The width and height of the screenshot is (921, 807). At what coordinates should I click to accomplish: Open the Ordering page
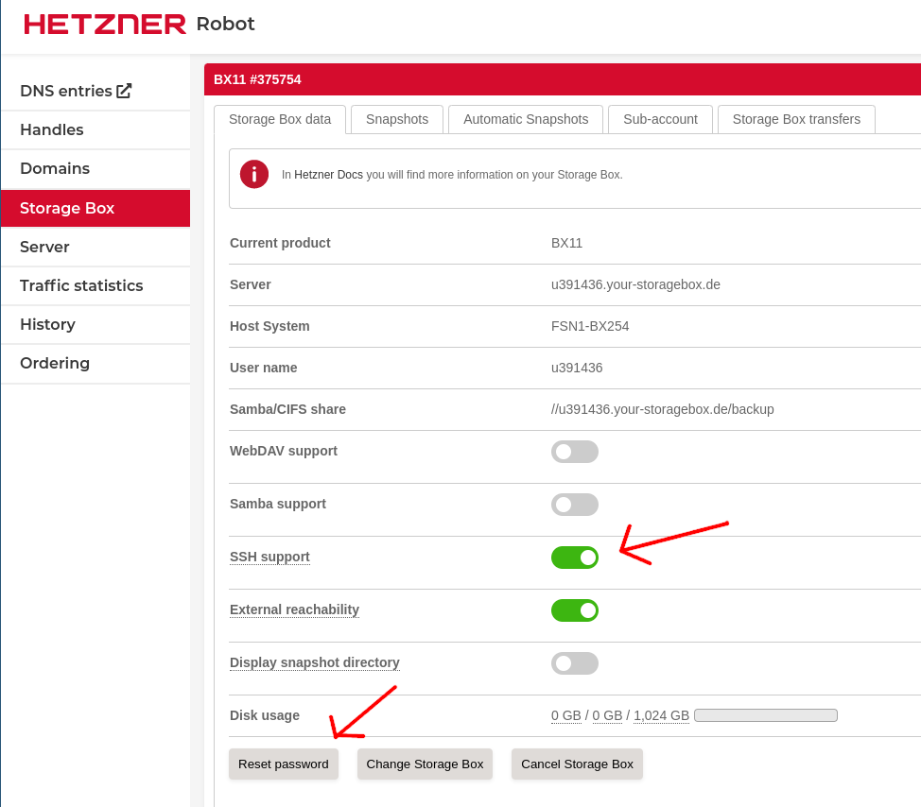[55, 363]
